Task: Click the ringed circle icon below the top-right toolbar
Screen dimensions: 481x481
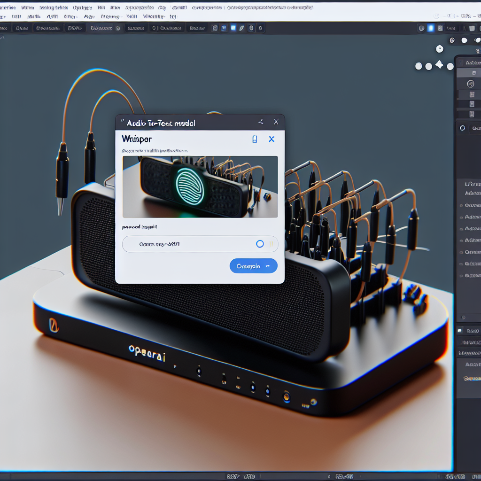Action: (x=452, y=40)
